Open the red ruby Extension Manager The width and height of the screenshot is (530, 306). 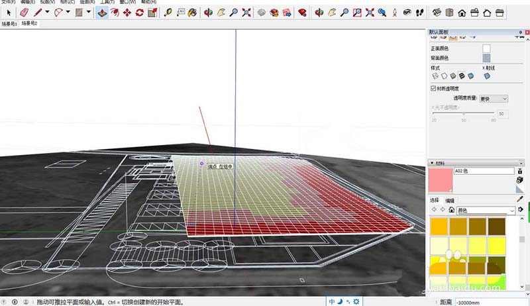click(x=302, y=13)
